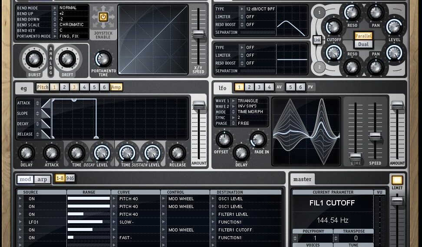Select the Slope curve shape icon

pos(46,113)
